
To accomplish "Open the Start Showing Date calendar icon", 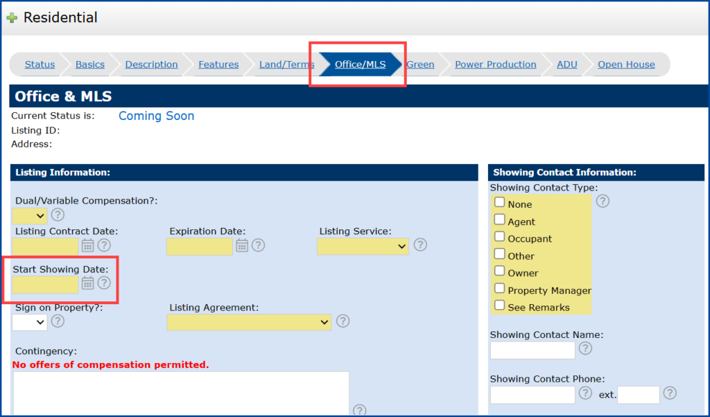I will point(88,283).
